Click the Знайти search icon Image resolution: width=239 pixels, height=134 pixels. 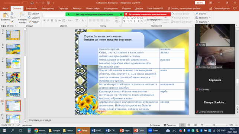click(201, 14)
